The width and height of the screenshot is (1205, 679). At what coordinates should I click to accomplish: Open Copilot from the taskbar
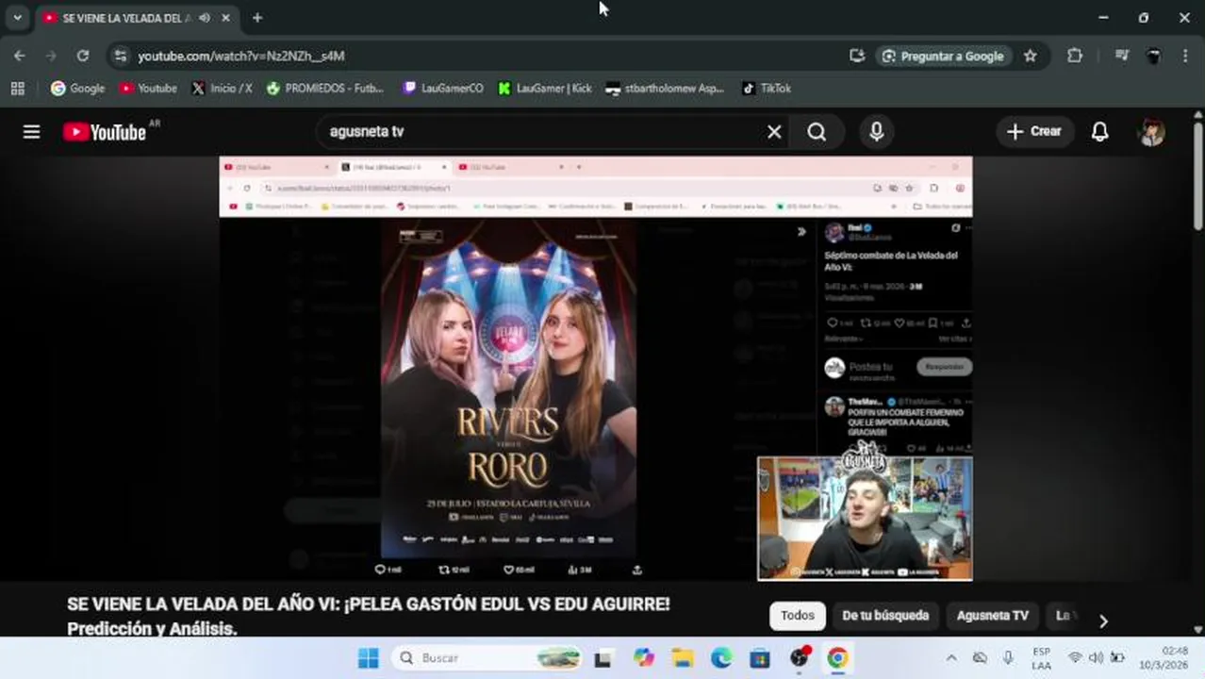(x=644, y=658)
